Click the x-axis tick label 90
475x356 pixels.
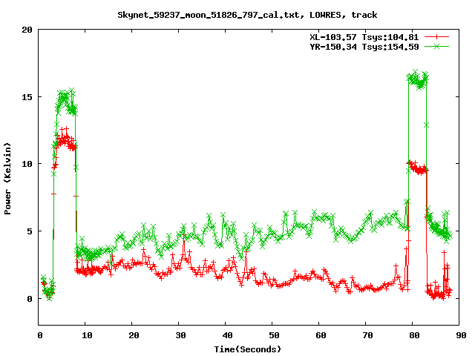point(461,335)
